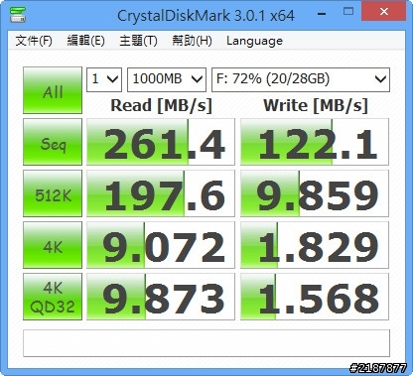Close the CrystalDiskMark window
The width and height of the screenshot is (413, 376).
coord(384,11)
